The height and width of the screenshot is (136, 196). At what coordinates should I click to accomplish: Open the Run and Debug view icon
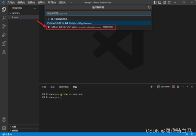click(x=4, y=35)
